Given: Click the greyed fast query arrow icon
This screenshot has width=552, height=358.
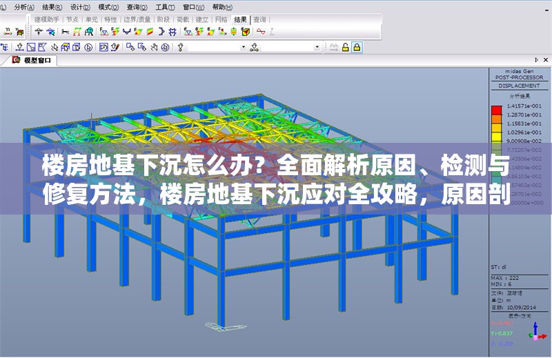Looking at the screenshot, I should [334, 47].
